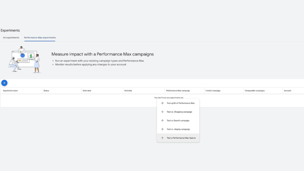Viewport: 304px width, 171px height.
Task: Select the Performance Max experiments tab
Action: [x=40, y=38]
